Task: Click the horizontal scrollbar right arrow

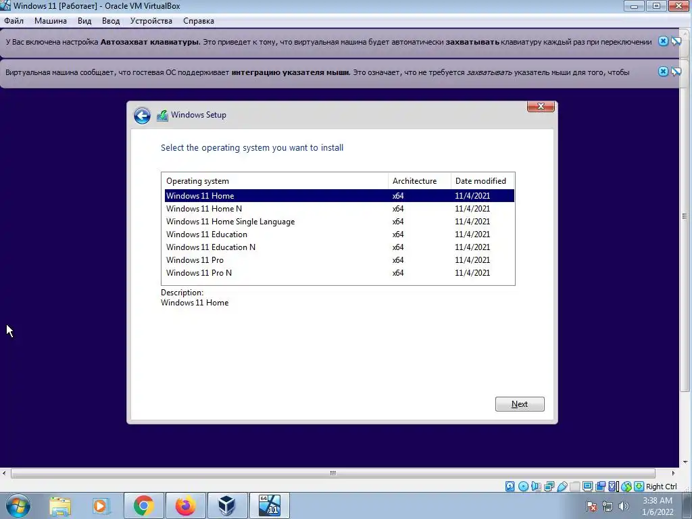Action: [673, 473]
